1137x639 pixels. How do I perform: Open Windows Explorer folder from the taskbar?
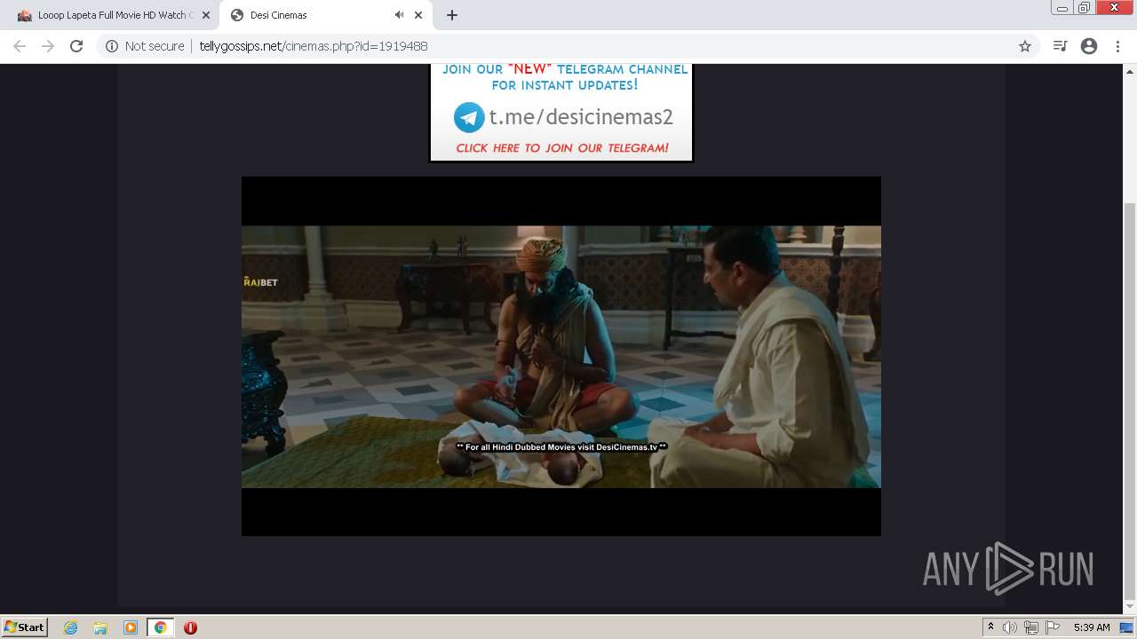[x=100, y=627]
